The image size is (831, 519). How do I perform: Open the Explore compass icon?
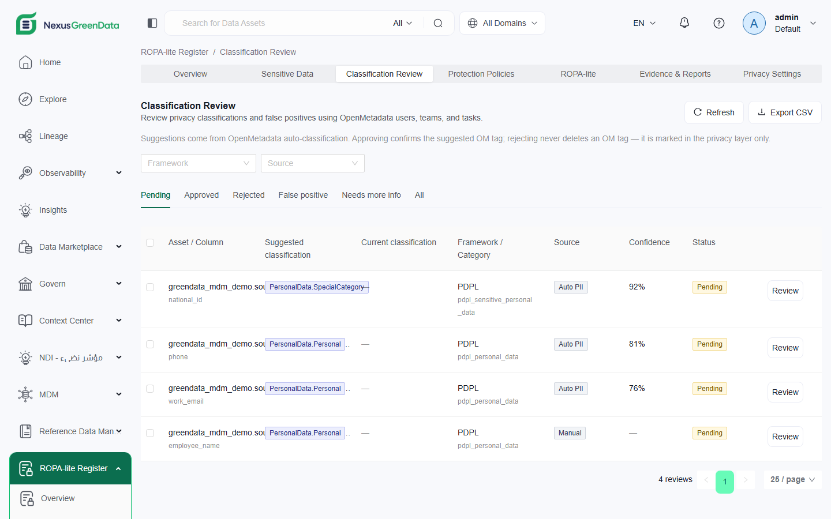coord(25,99)
